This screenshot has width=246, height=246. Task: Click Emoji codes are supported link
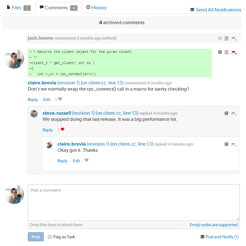click(x=214, y=225)
